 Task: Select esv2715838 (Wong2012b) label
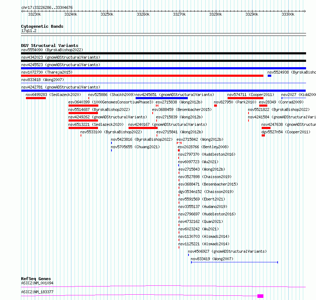pyautogui.click(x=179, y=102)
